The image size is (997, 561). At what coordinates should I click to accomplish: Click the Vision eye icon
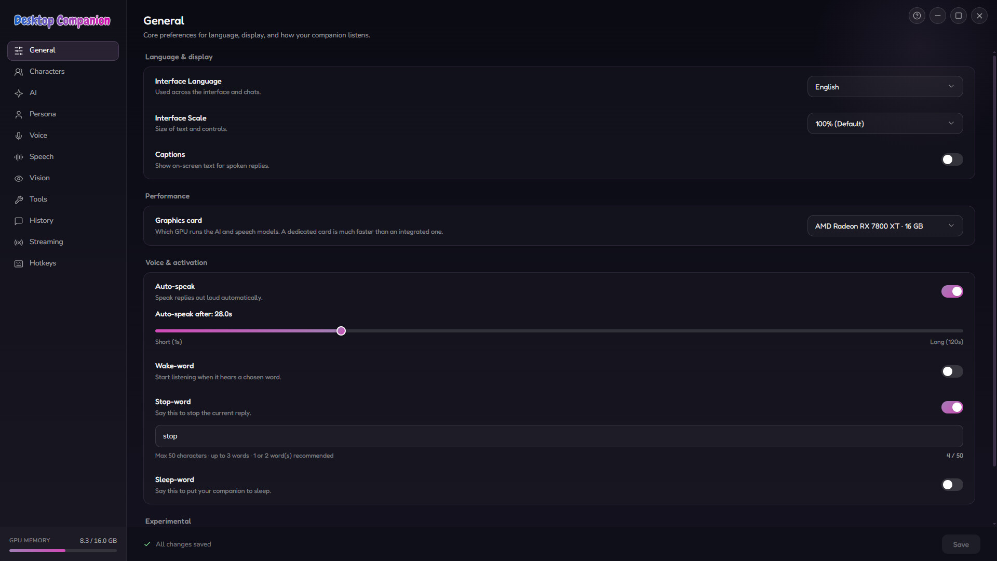coord(19,179)
